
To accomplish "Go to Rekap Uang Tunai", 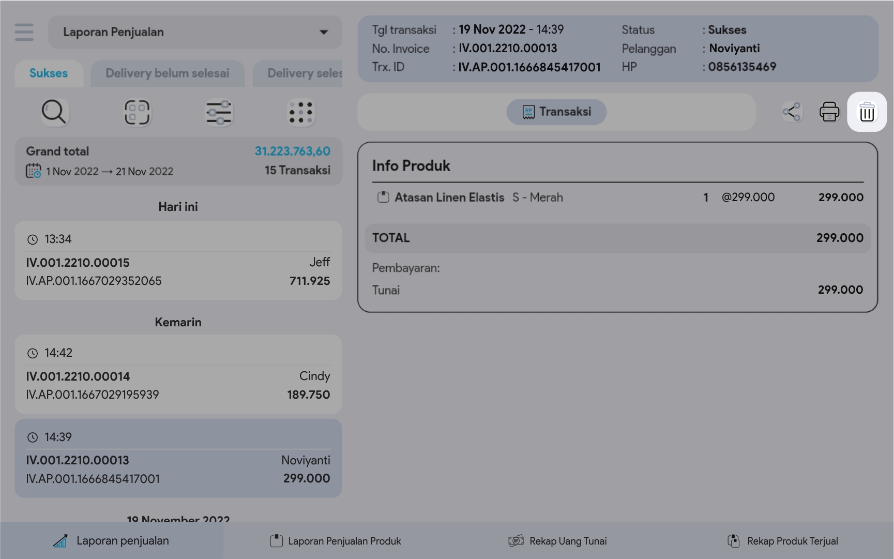I will click(x=558, y=541).
